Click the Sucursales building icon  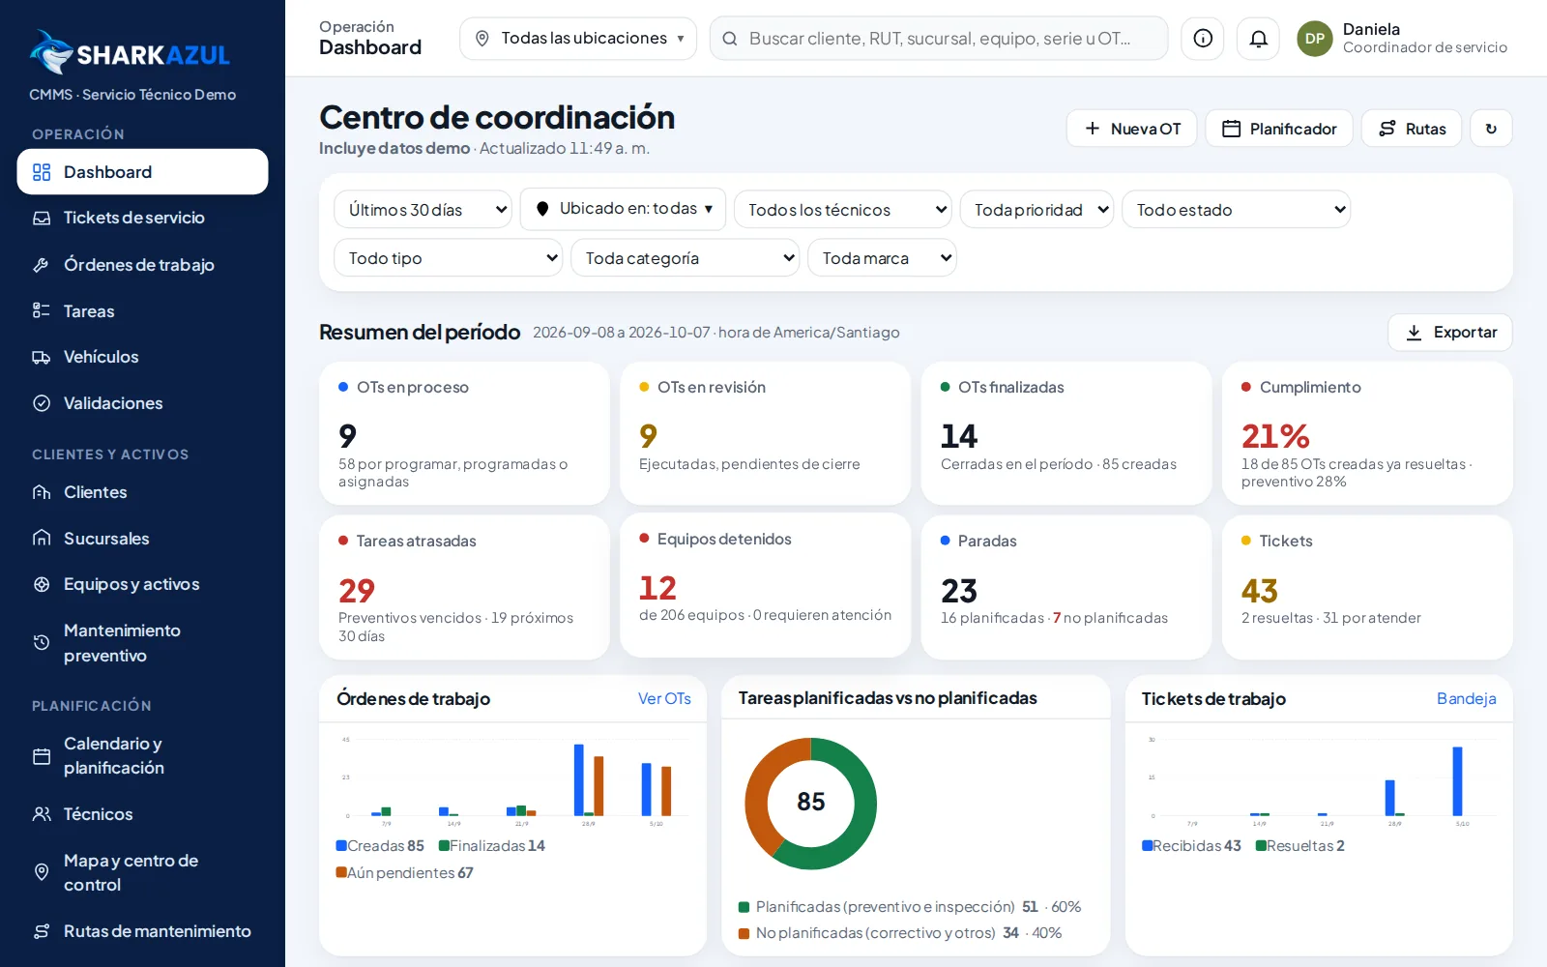tap(42, 539)
